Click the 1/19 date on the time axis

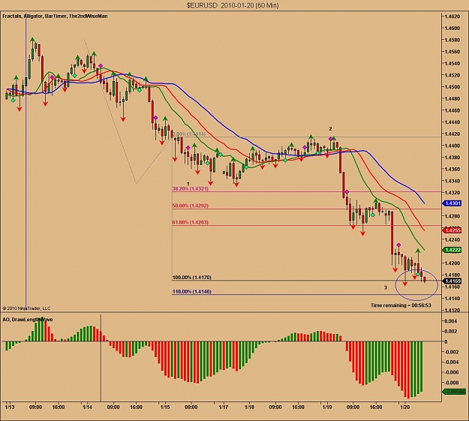(327, 407)
